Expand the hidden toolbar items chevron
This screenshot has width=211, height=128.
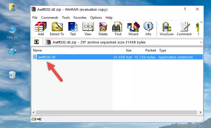[x=201, y=22]
